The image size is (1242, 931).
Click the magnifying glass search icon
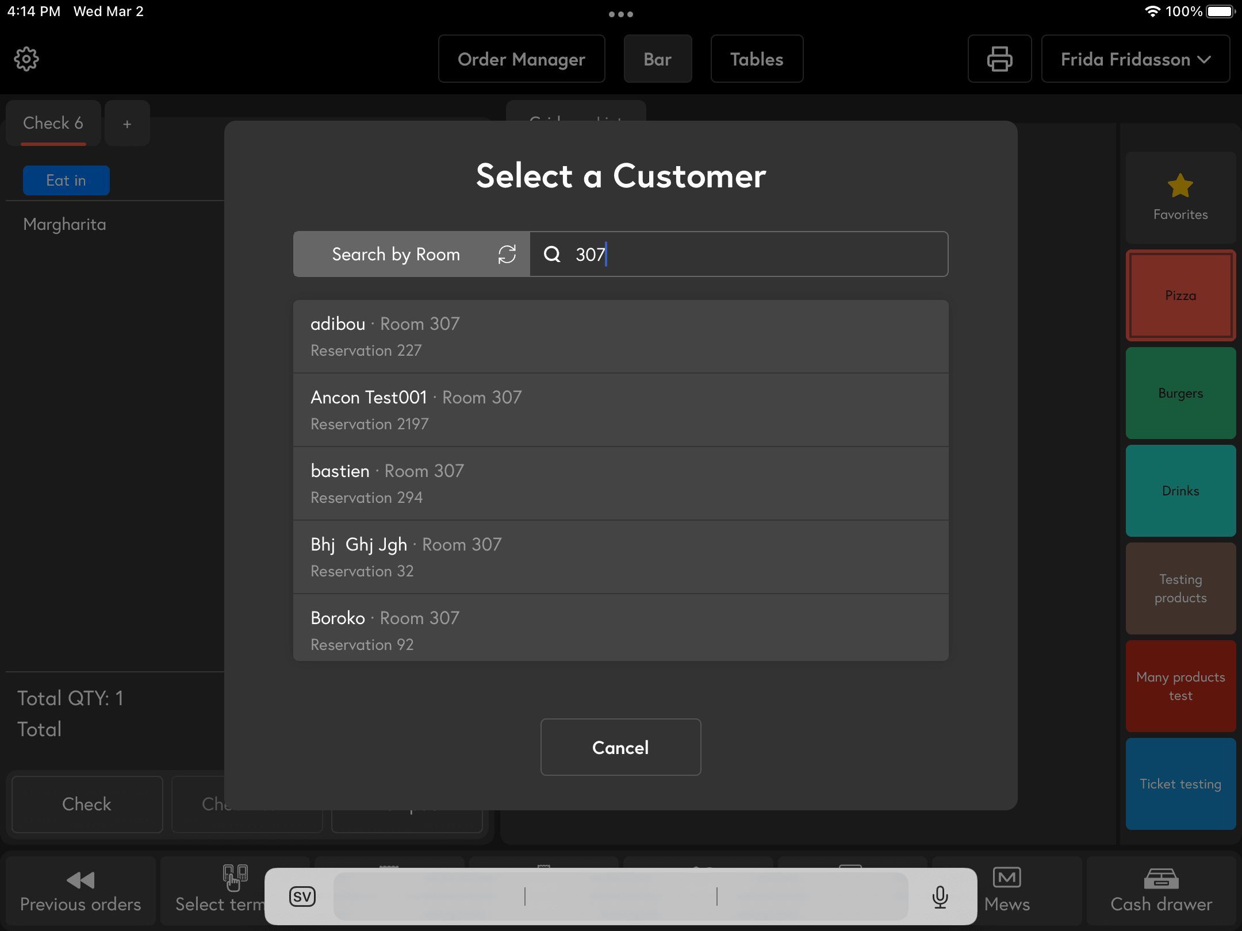552,254
